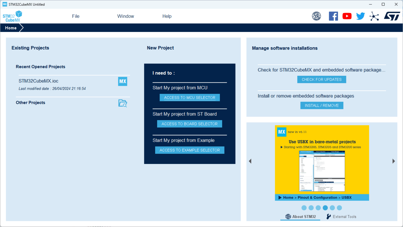Select the sixth carousel dot

tap(339, 208)
